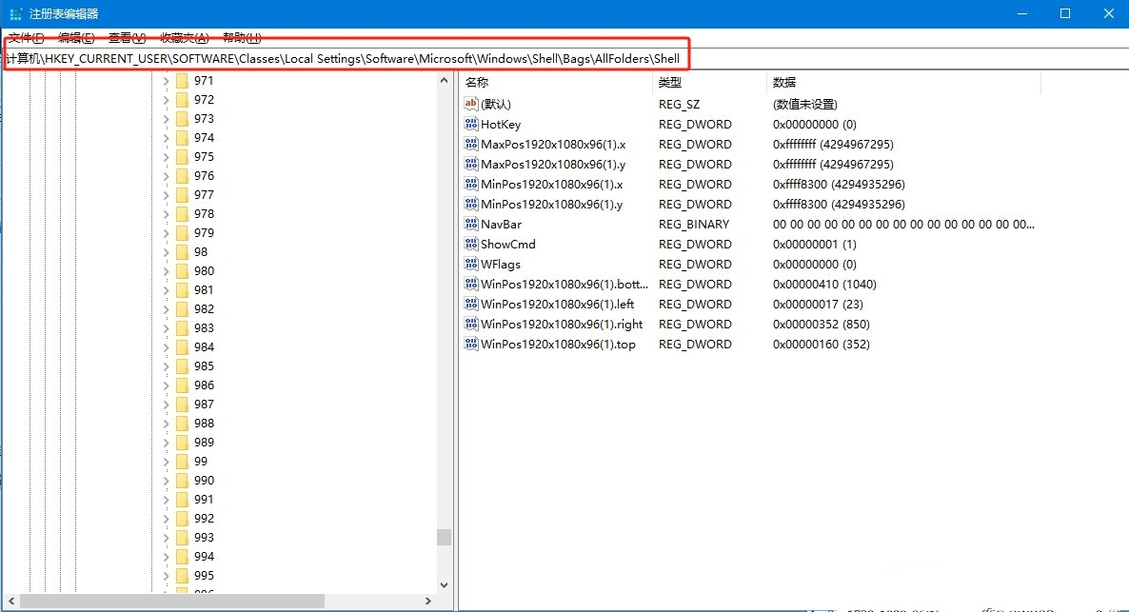Open the 编辑 menu
The height and width of the screenshot is (612, 1129).
[x=73, y=37]
